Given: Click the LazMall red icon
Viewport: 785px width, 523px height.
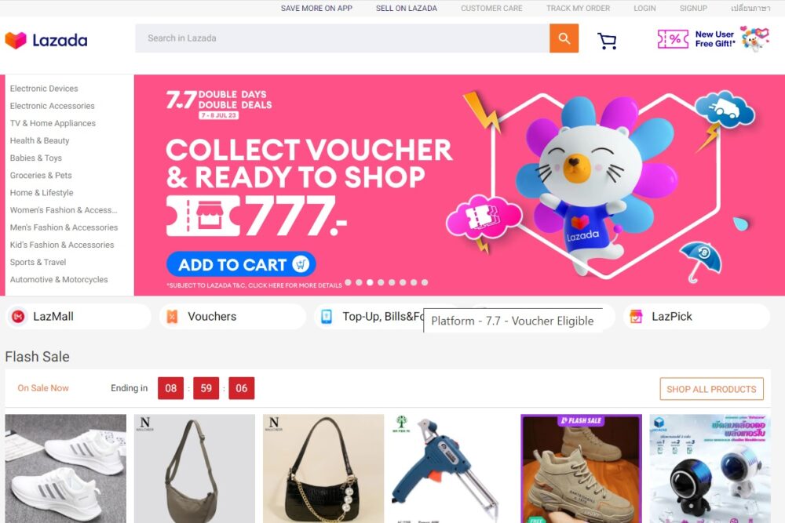Looking at the screenshot, I should pos(19,317).
